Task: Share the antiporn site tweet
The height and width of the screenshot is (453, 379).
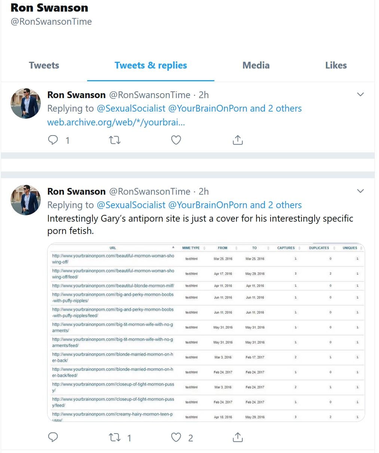Action: tap(238, 437)
